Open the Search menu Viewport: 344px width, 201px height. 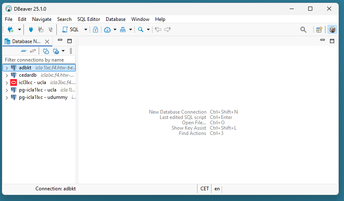pos(64,19)
